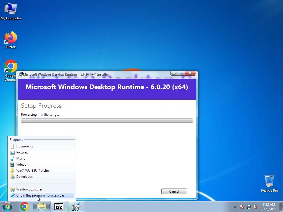This screenshot has height=212, width=283.
Task: Open Pictures from jump list
Action: 42,152
